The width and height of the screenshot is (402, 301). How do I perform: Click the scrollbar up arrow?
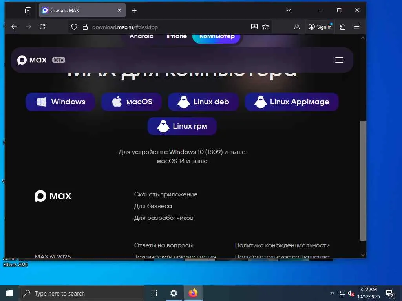click(363, 38)
